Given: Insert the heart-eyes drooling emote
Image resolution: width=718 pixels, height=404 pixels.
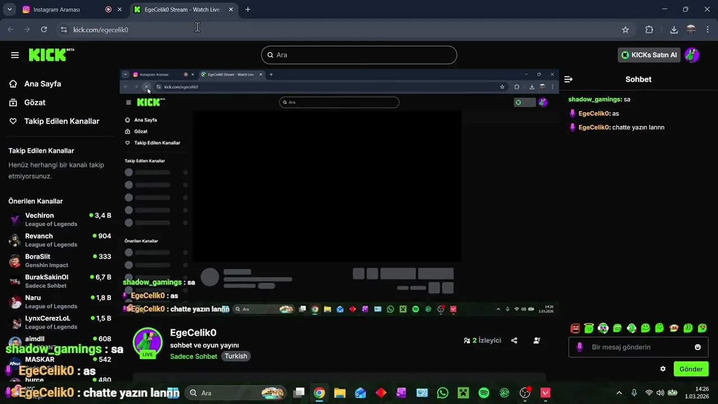Looking at the screenshot, I should pos(702,328).
